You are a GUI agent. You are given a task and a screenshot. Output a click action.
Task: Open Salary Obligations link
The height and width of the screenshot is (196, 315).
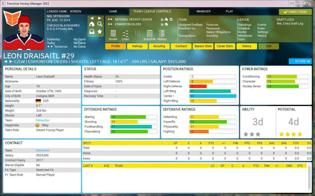pyautogui.click(x=218, y=32)
